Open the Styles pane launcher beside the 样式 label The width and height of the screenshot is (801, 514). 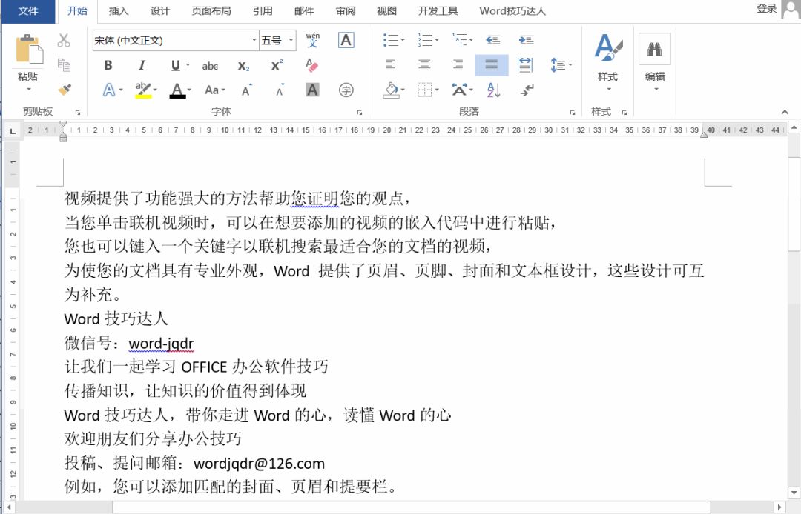pos(624,112)
